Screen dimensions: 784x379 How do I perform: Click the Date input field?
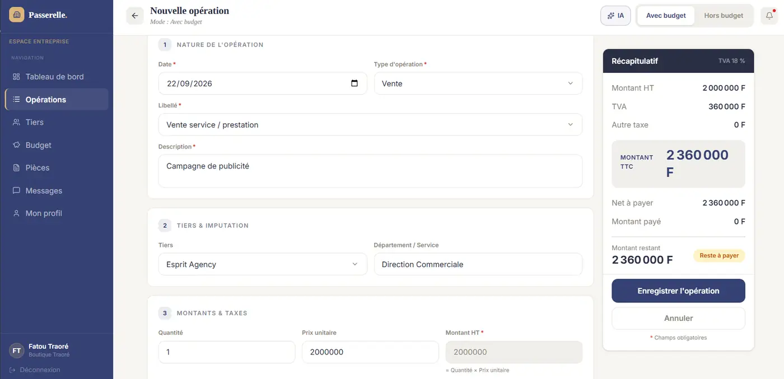(263, 83)
